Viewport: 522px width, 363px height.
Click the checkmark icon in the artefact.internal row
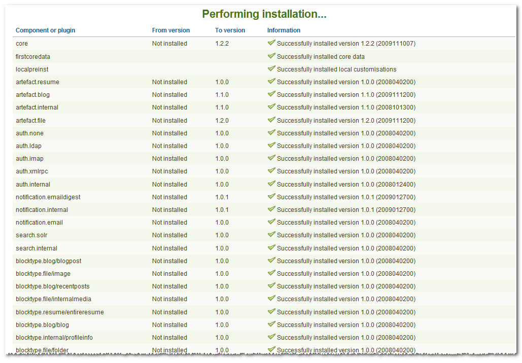click(x=271, y=106)
